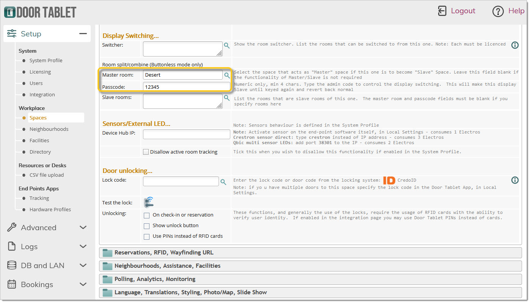Open the Neighbourhoods page in sidebar
The width and height of the screenshot is (530, 303).
[x=49, y=129]
